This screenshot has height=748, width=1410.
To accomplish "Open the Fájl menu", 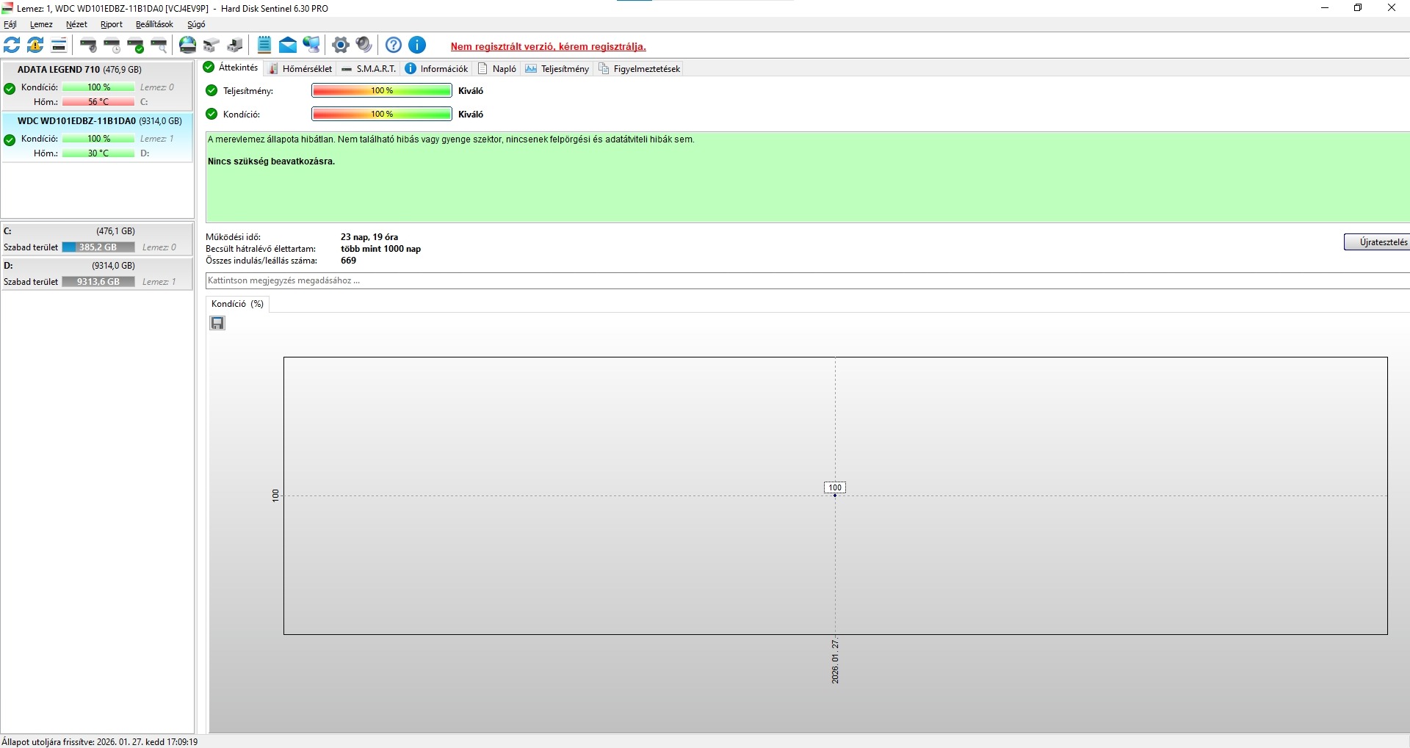I will (10, 24).
